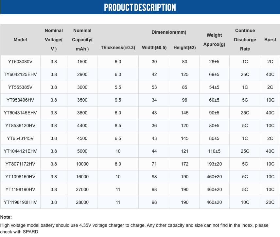Viewport: 280px width, 237px height.
Task: Click the 28±5 weight value
Action: click(214, 62)
